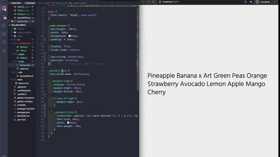Open the LICENSE file
Screen dimensions: 280x157
tap(21, 105)
